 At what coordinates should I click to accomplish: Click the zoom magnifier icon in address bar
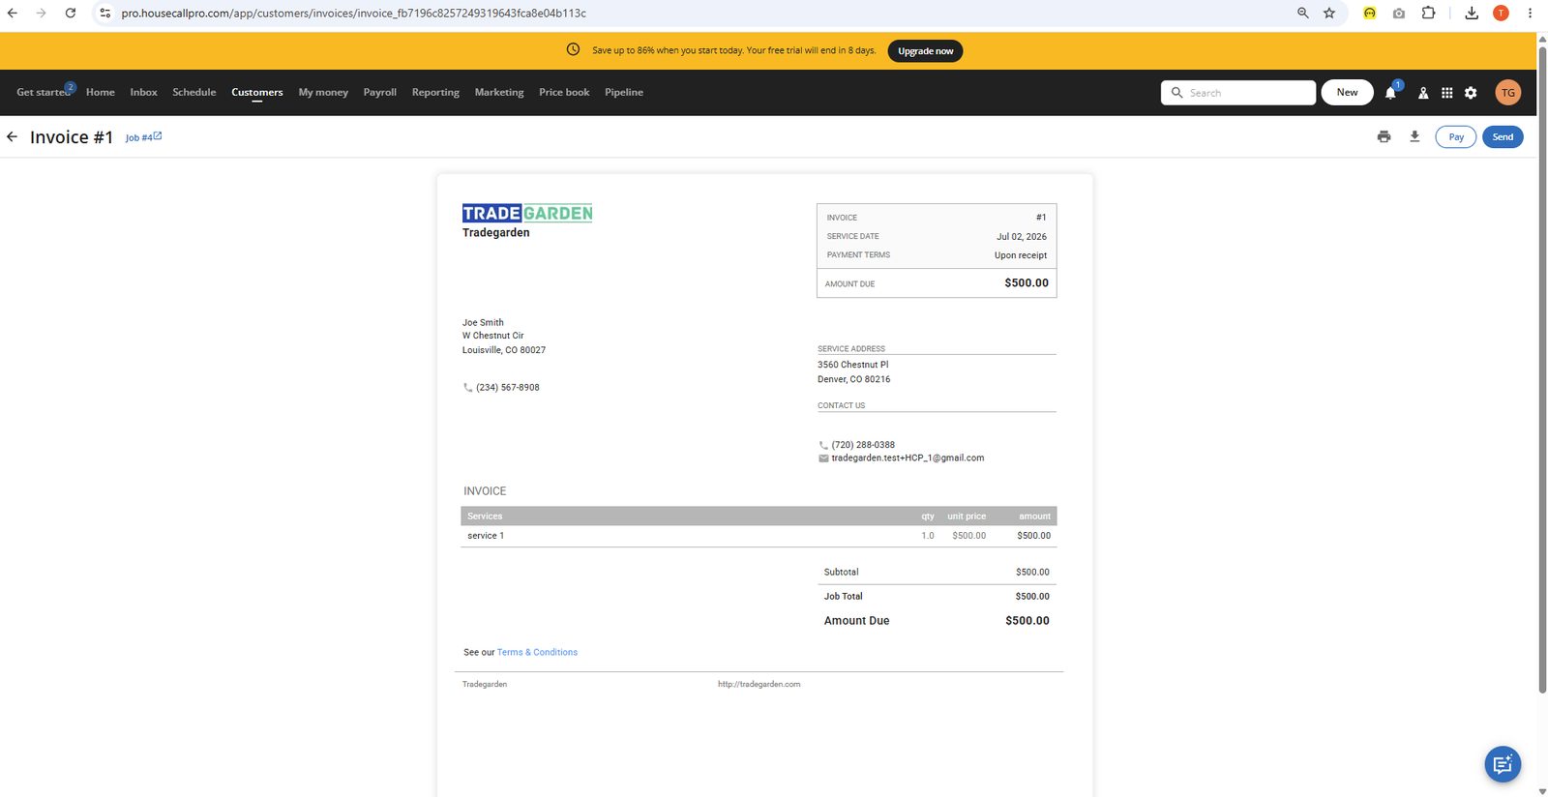click(1303, 13)
